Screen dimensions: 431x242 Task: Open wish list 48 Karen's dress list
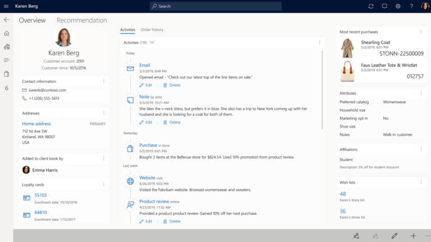[x=342, y=194]
